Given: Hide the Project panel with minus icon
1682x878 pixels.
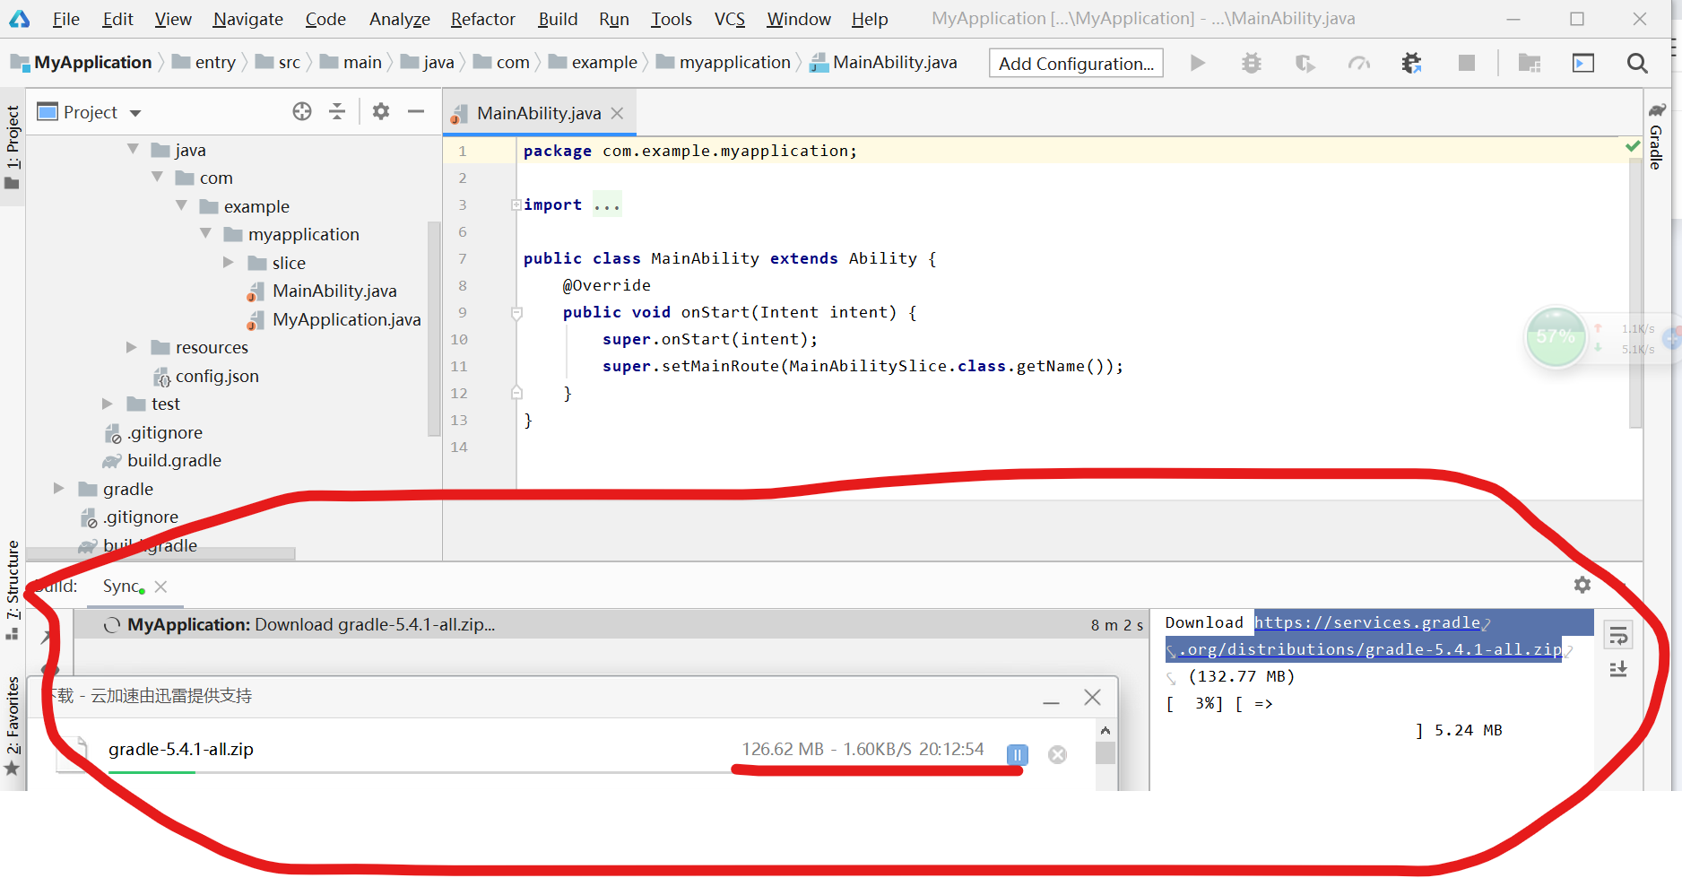Looking at the screenshot, I should (x=416, y=111).
